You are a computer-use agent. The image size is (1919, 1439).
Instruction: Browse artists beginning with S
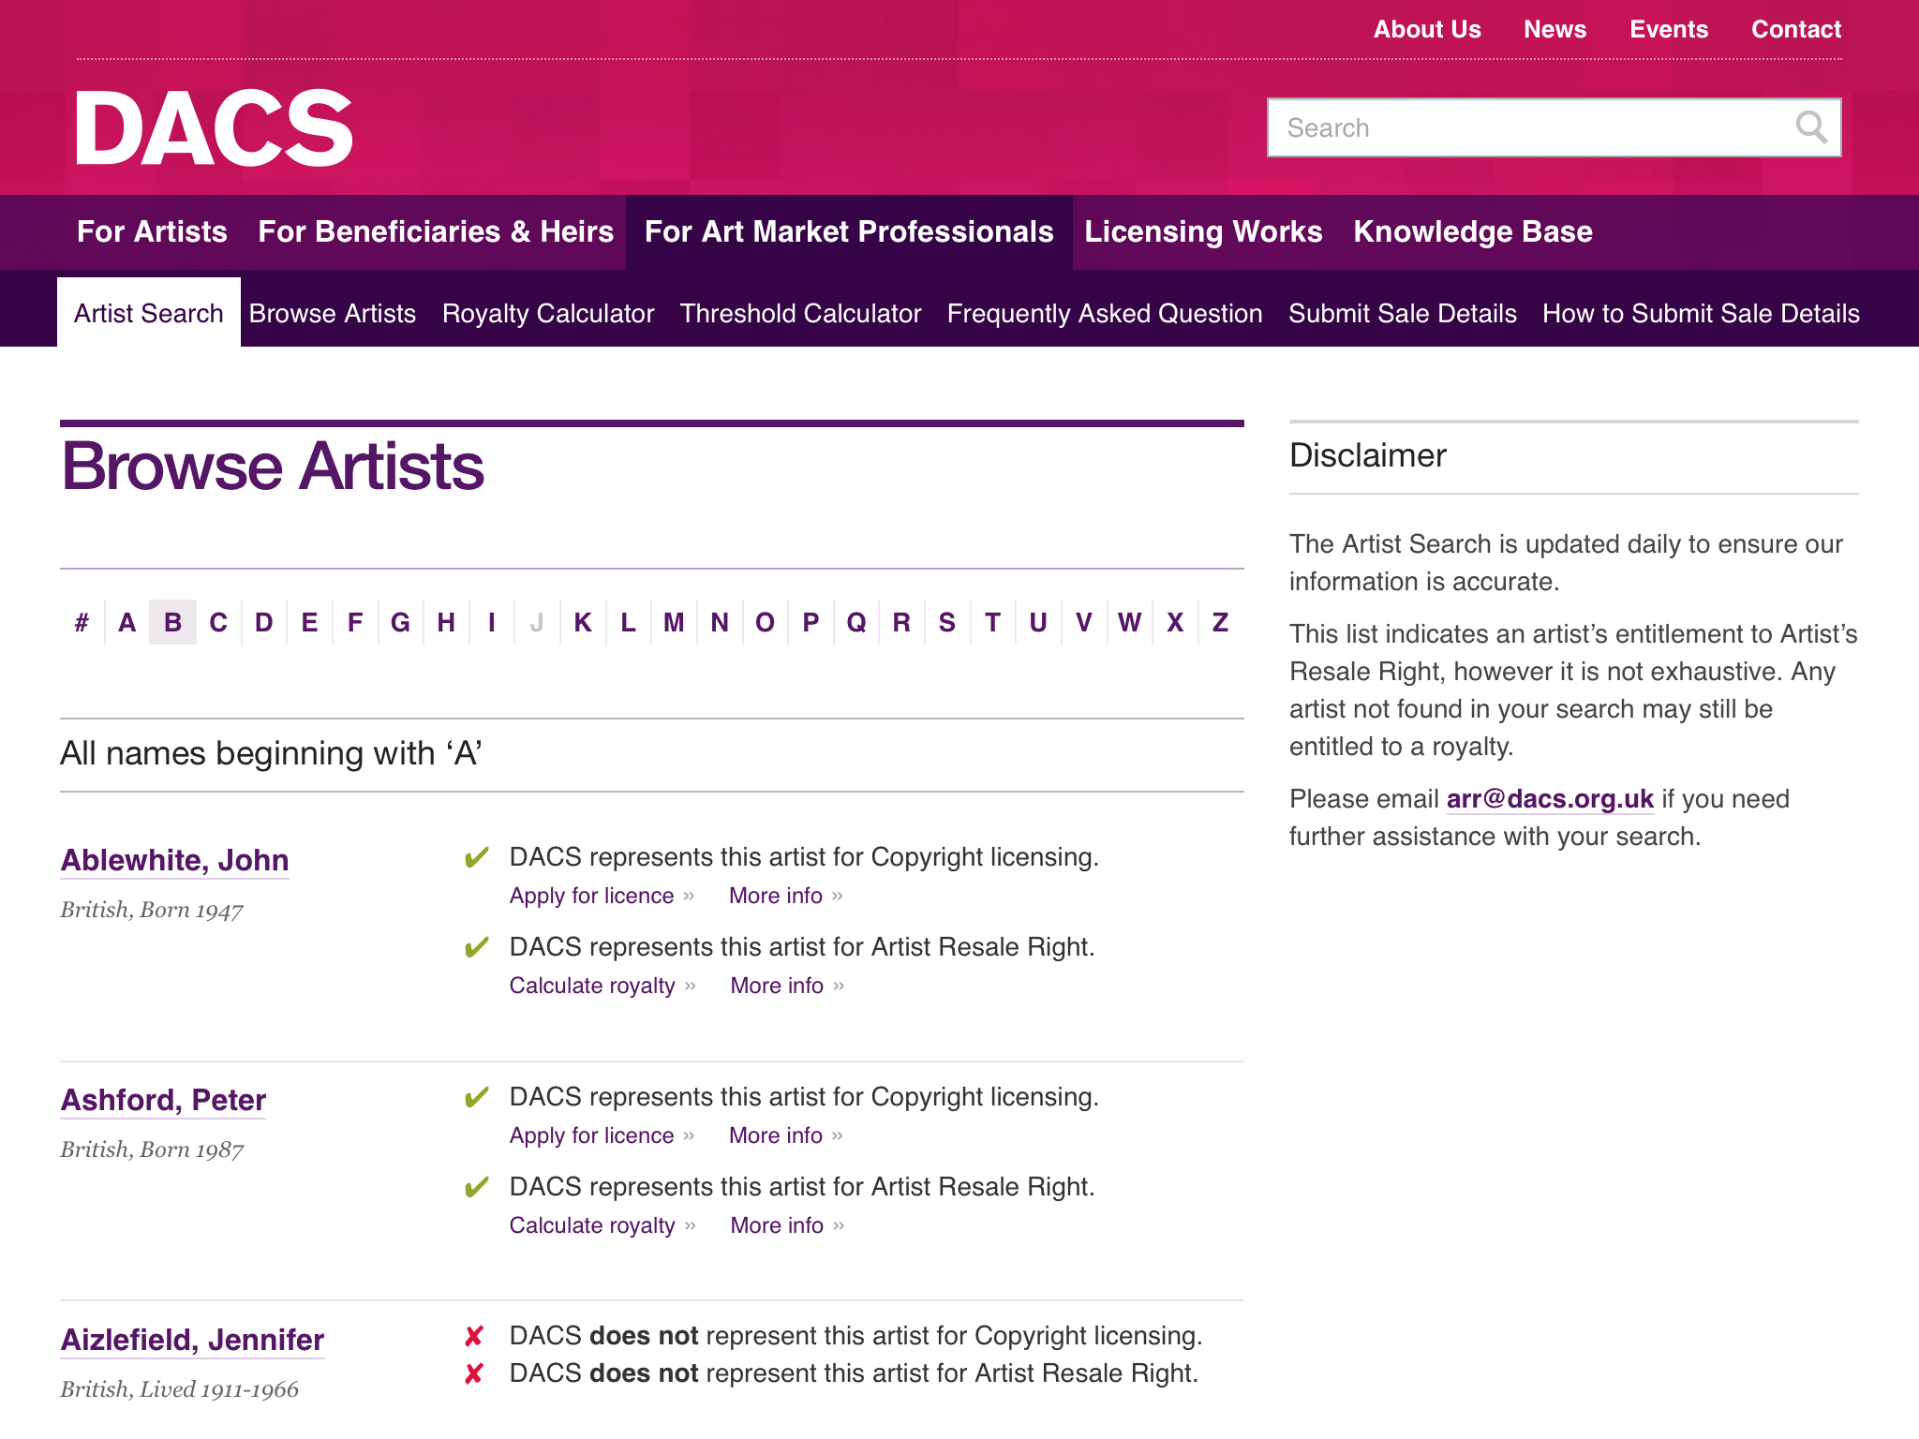[x=947, y=622]
